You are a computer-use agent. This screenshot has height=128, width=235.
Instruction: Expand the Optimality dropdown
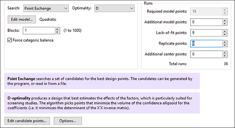point(114,8)
